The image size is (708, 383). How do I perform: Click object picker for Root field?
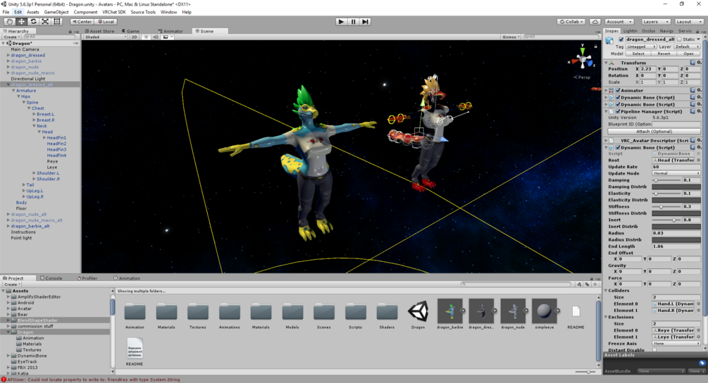click(699, 160)
